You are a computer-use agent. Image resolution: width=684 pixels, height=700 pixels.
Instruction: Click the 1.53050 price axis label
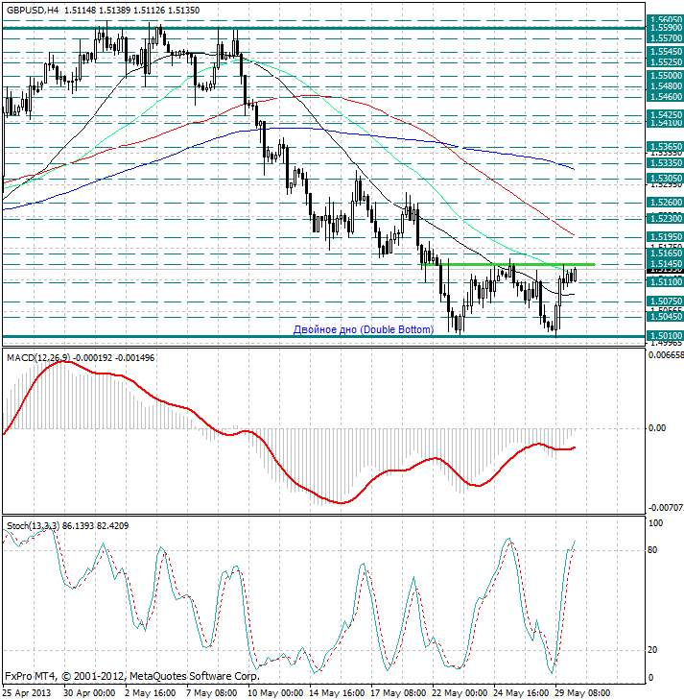665,179
